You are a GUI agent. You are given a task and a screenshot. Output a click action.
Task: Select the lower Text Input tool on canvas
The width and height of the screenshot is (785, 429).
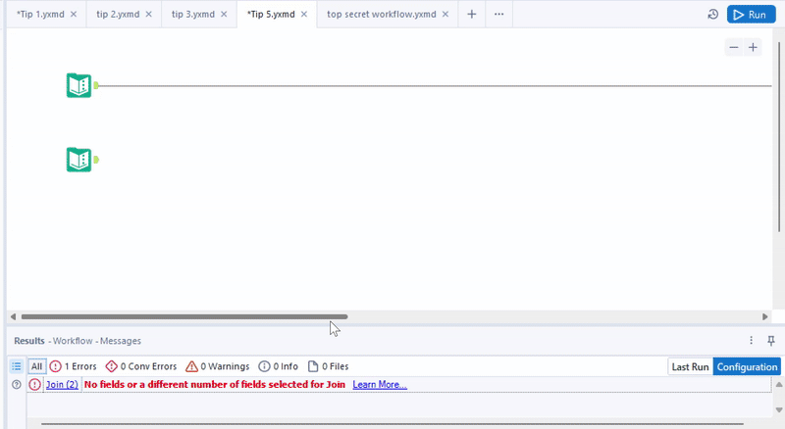(79, 160)
